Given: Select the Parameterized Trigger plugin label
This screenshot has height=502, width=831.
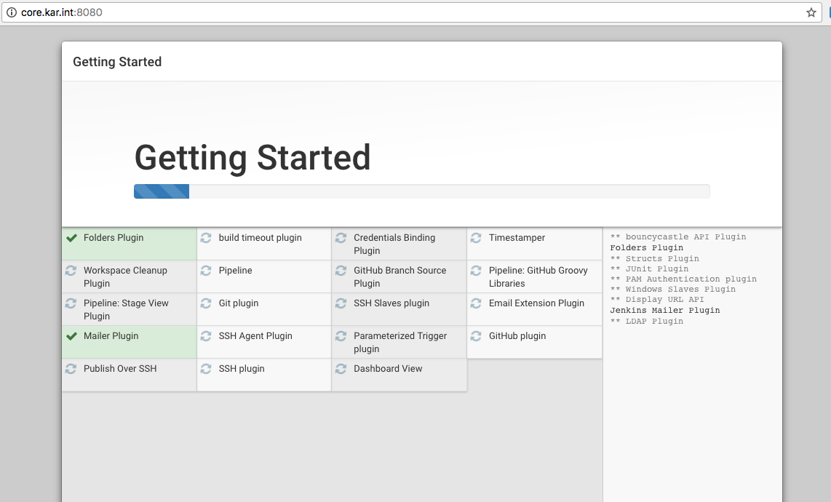Looking at the screenshot, I should [400, 343].
